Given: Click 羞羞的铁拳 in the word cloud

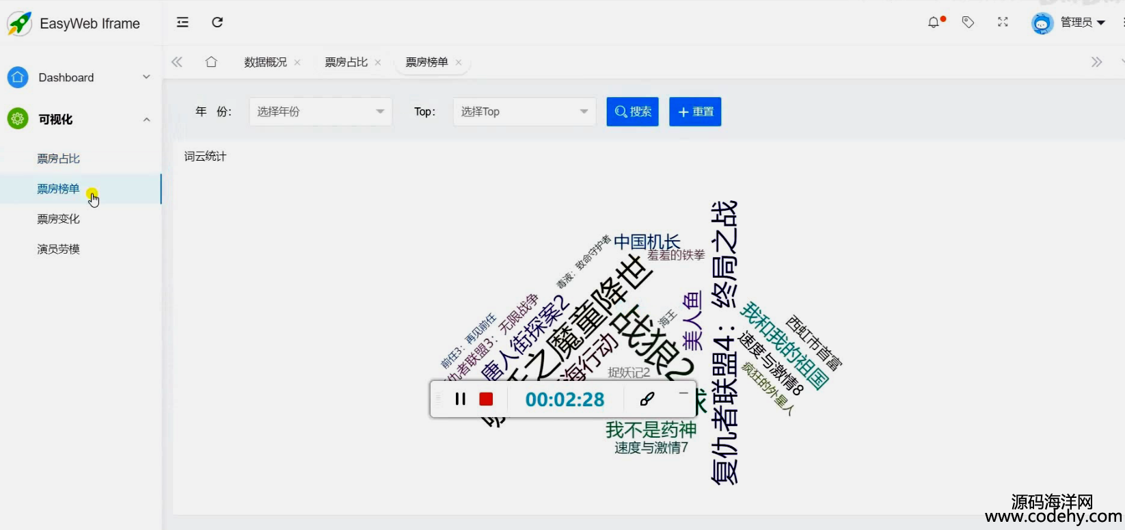Looking at the screenshot, I should click(676, 255).
